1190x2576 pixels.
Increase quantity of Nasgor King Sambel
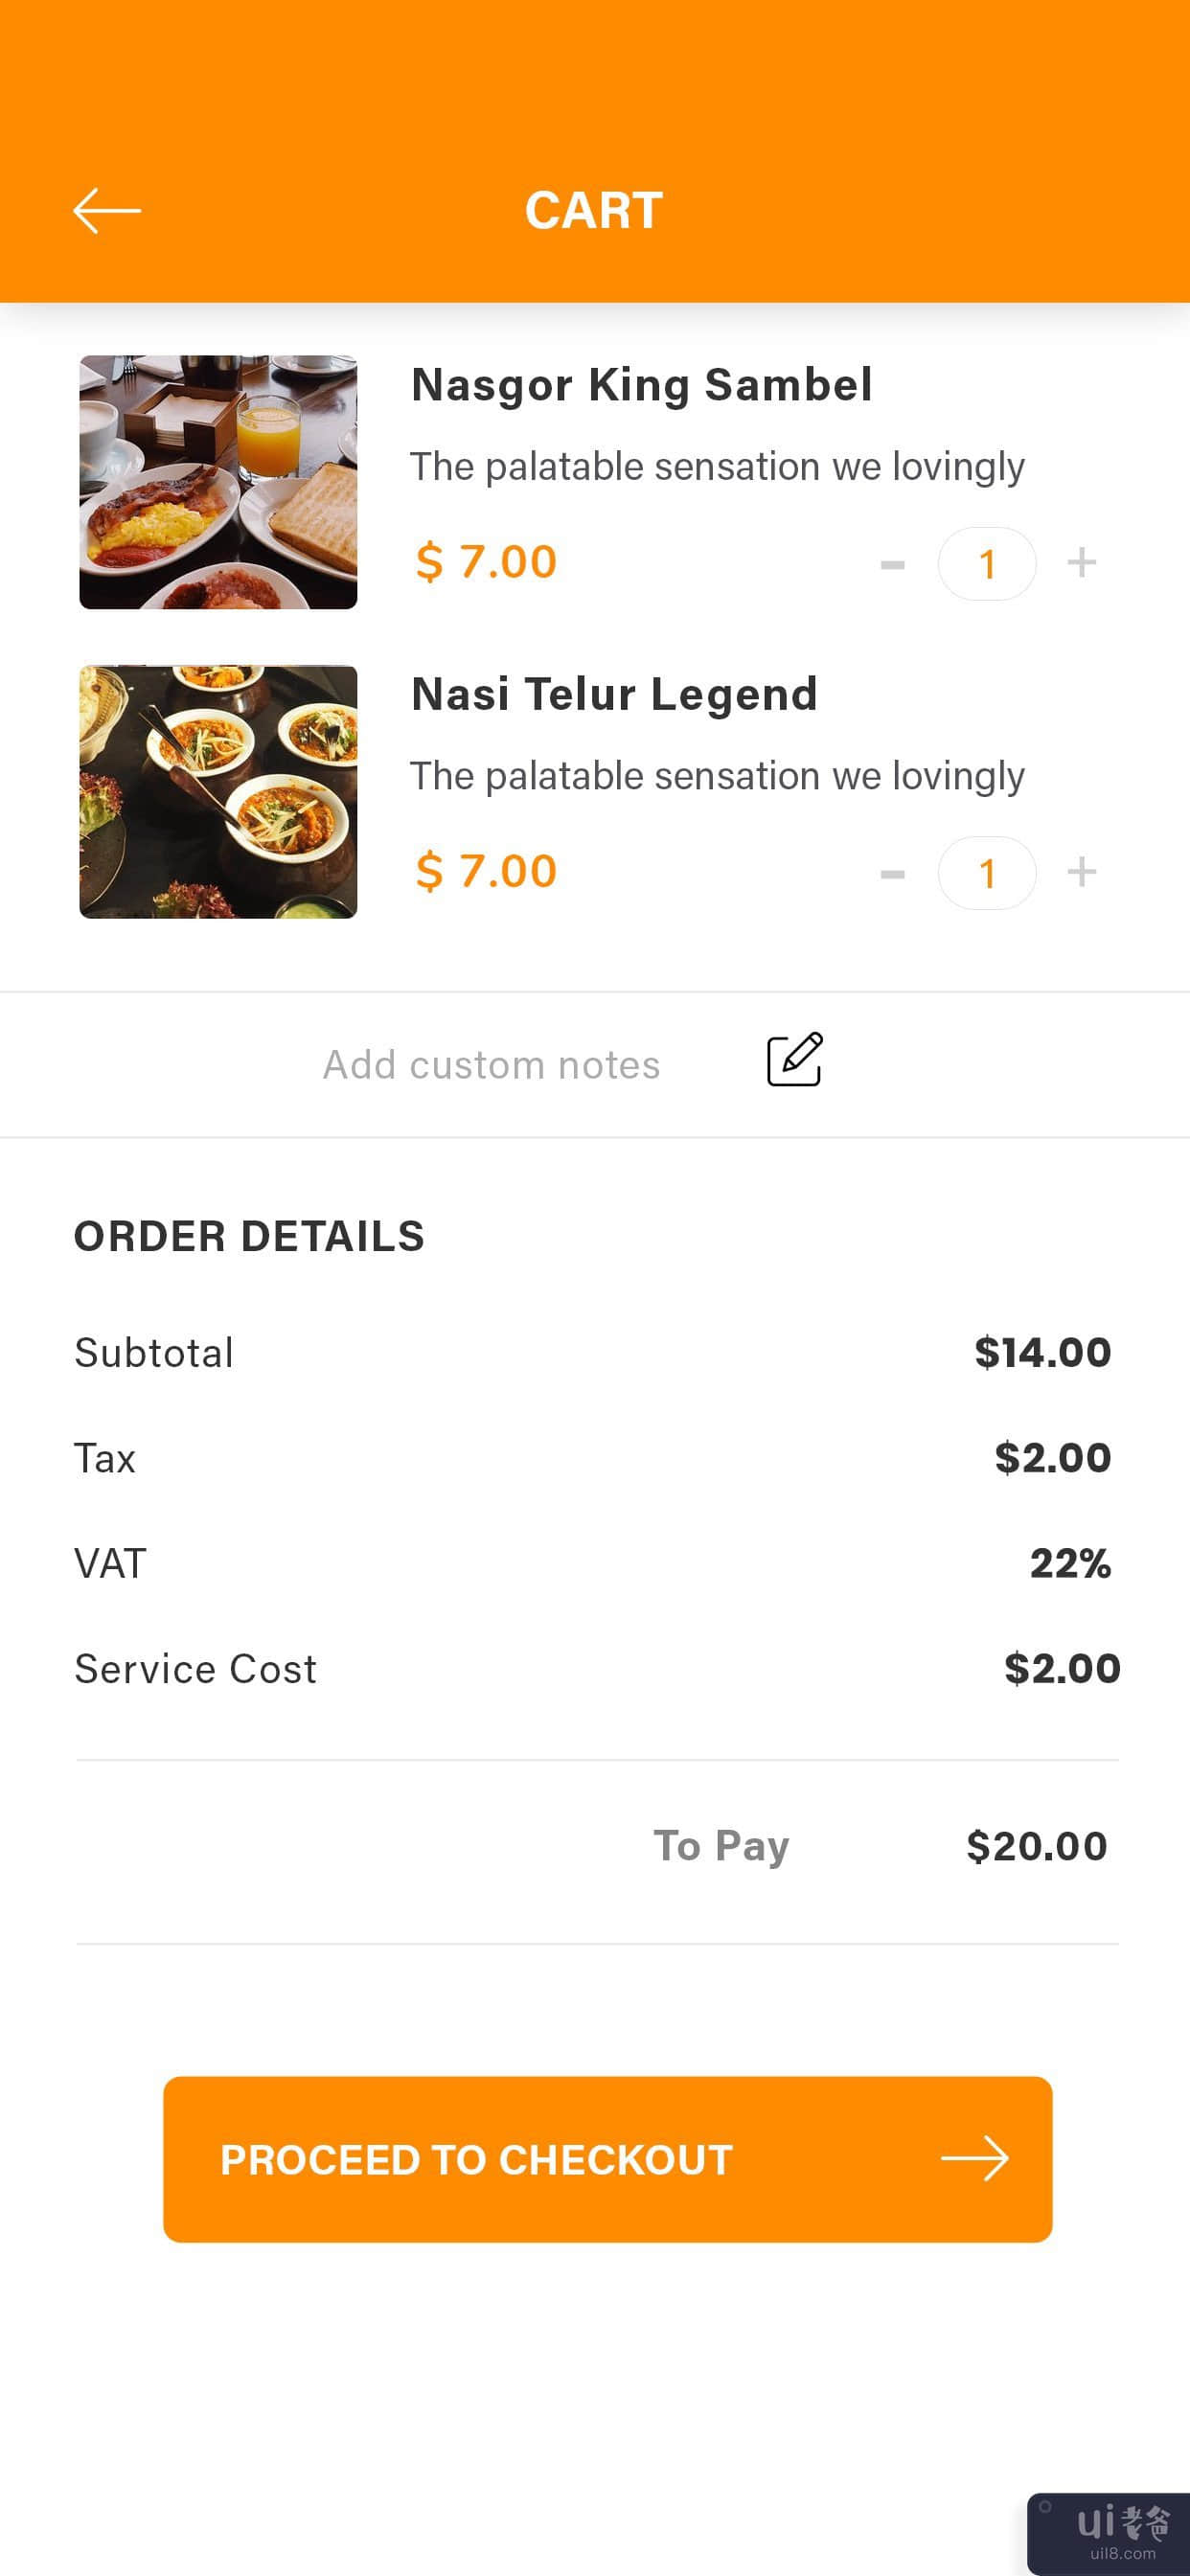[1081, 563]
